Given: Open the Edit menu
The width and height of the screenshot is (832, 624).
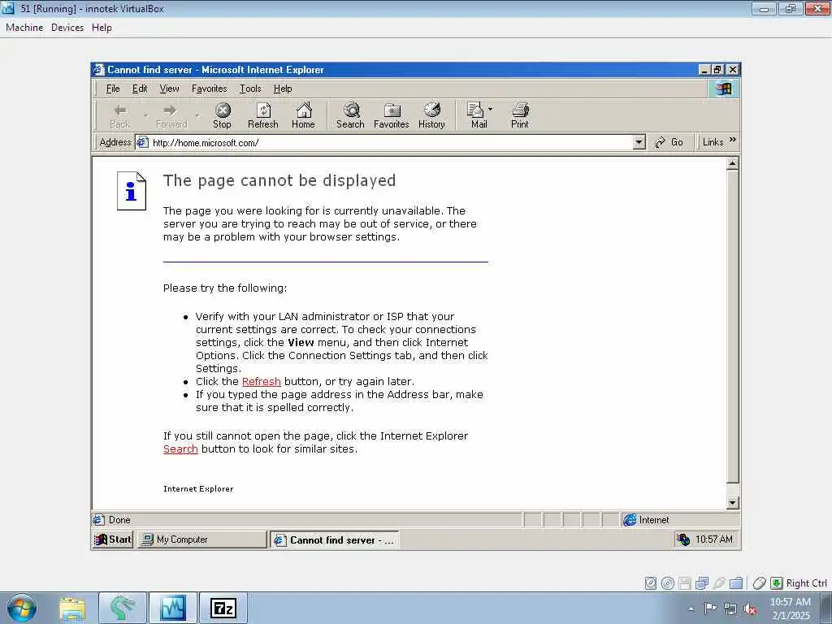Looking at the screenshot, I should [x=140, y=89].
